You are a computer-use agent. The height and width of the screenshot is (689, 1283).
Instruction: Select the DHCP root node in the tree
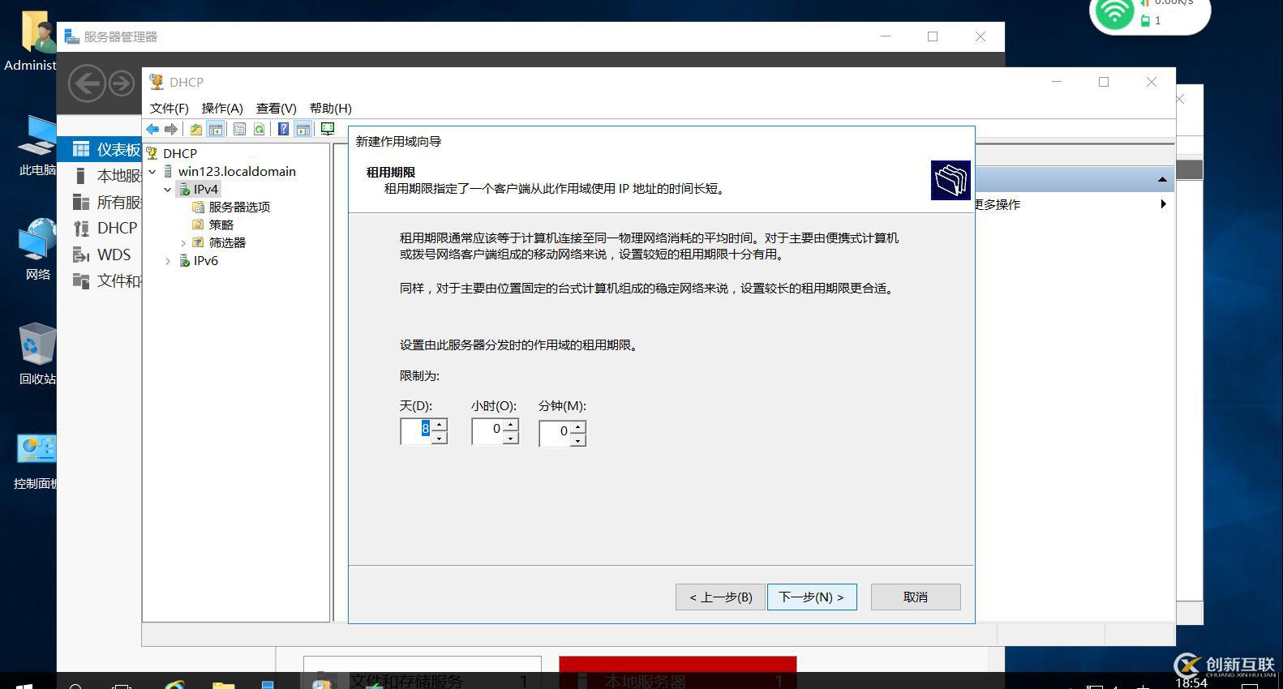point(180,153)
